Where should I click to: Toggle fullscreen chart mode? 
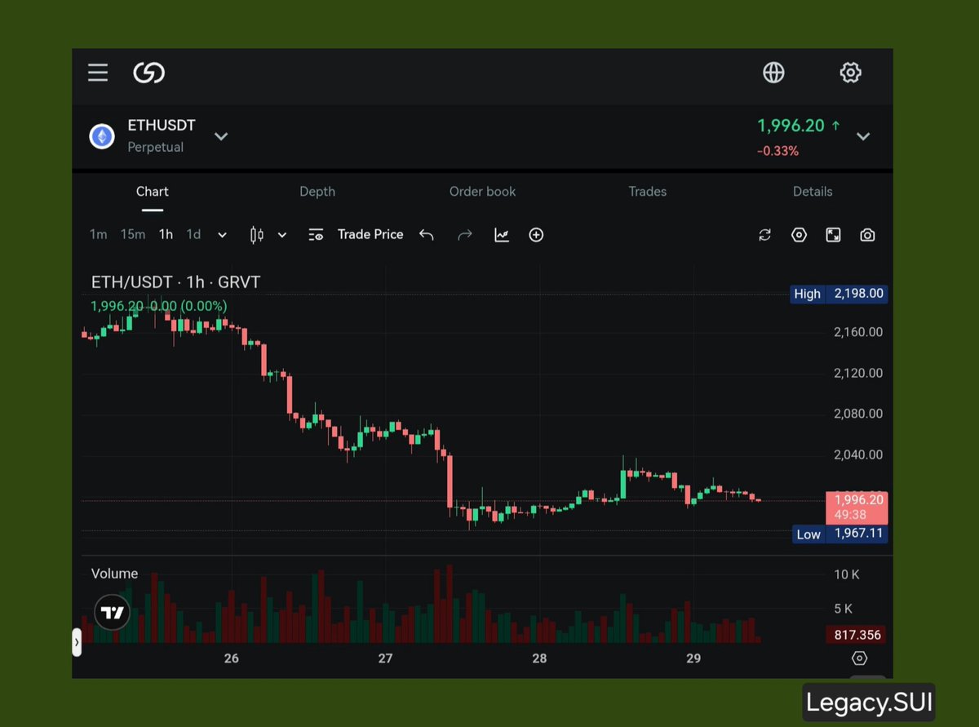[833, 235]
